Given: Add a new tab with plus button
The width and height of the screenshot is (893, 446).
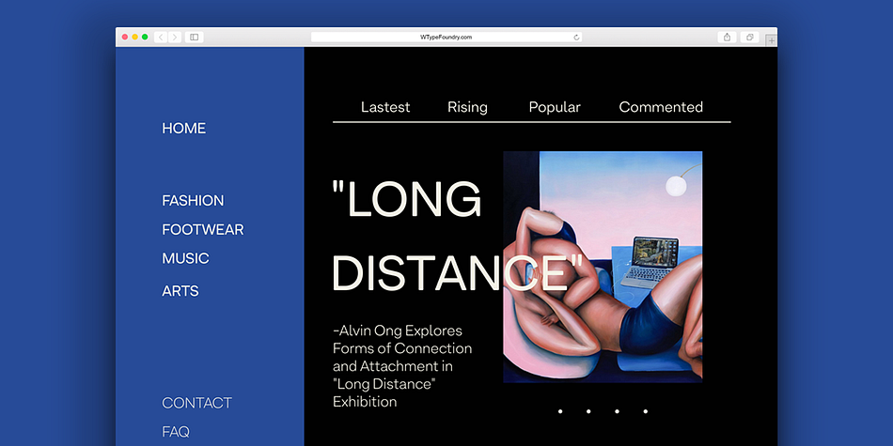Looking at the screenshot, I should pyautogui.click(x=771, y=41).
